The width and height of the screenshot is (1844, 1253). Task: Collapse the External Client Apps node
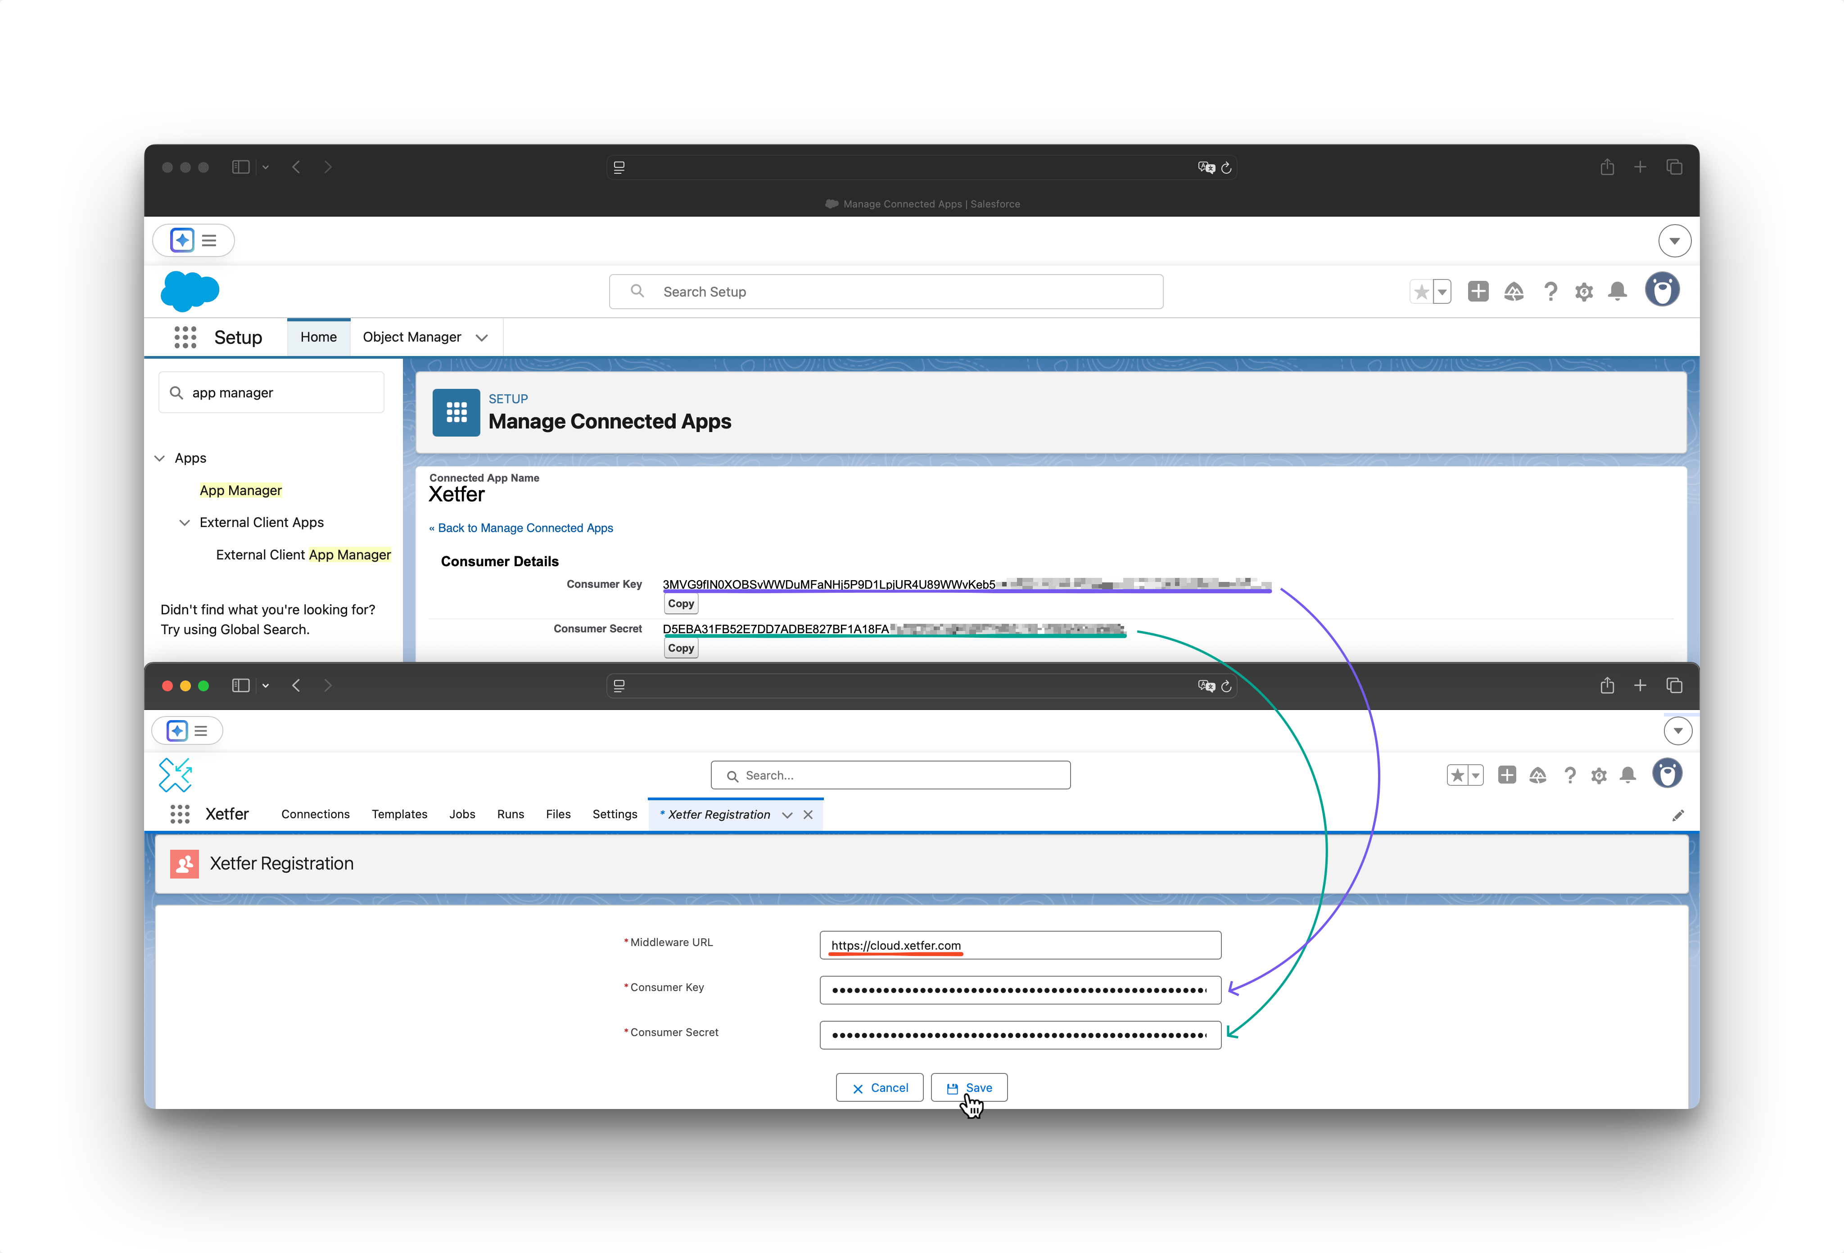pyautogui.click(x=185, y=523)
